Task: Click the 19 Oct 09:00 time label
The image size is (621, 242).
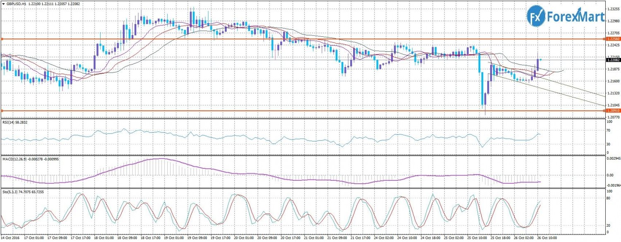Action: point(198,238)
